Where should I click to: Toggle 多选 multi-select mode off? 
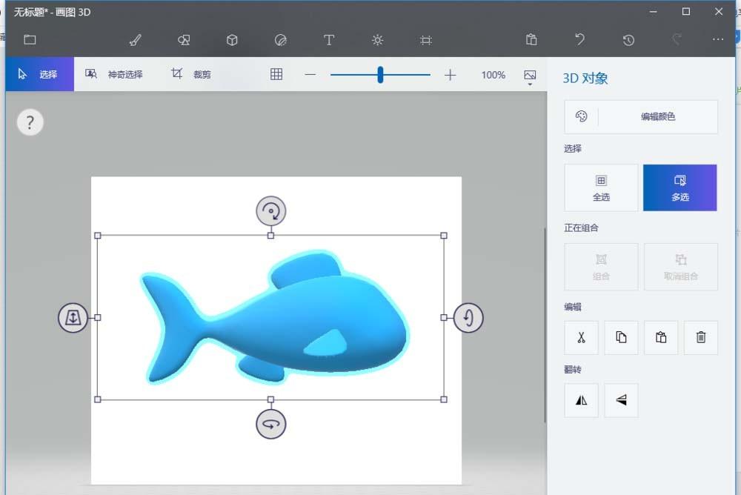point(679,187)
